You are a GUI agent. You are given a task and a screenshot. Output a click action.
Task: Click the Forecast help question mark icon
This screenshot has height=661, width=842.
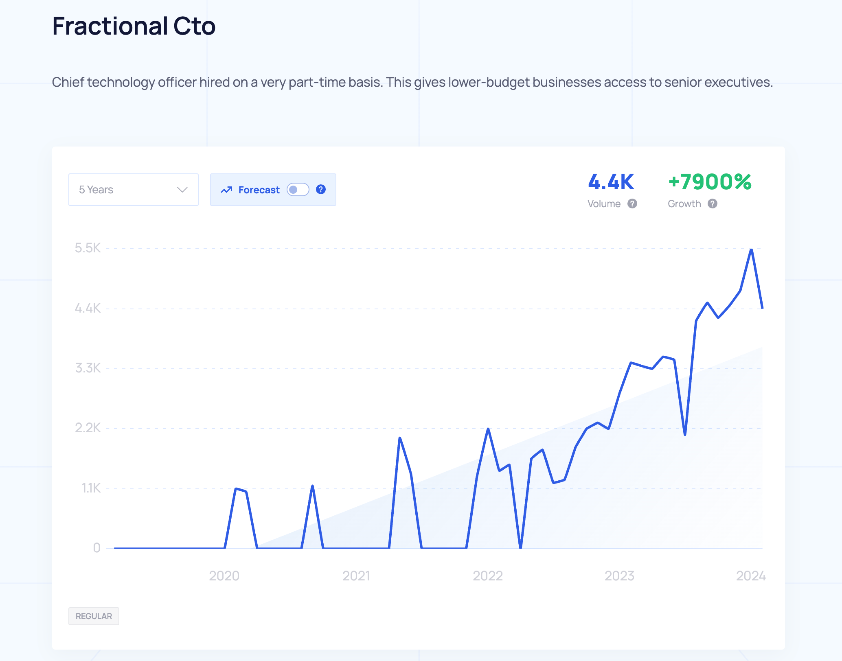pos(321,190)
